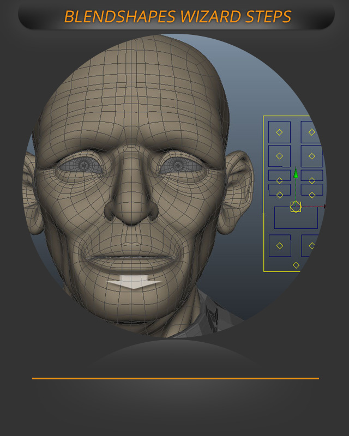Click the green Y-axis arrow of the move manipulator
This screenshot has width=349, height=436.
[296, 173]
